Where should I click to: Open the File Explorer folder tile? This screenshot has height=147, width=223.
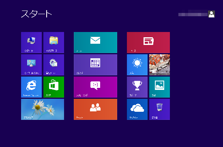(54, 43)
